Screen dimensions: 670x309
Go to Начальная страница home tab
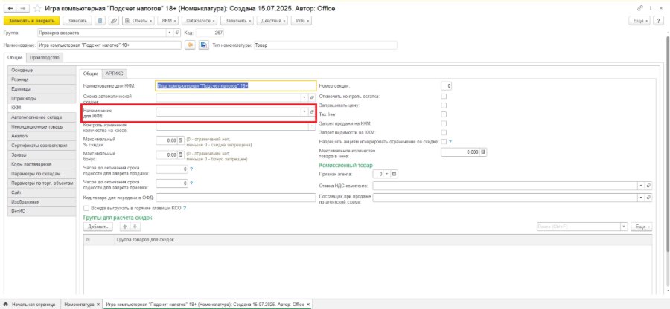coord(30,305)
